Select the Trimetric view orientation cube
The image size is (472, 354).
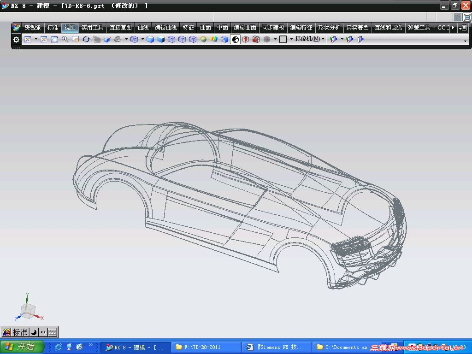pos(134,39)
